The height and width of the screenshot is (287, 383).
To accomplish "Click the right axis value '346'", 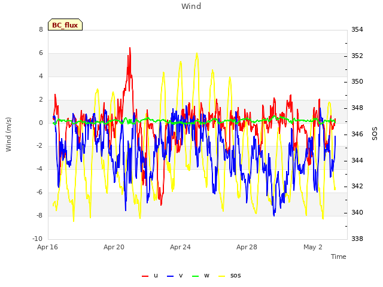I will coord(357,134).
